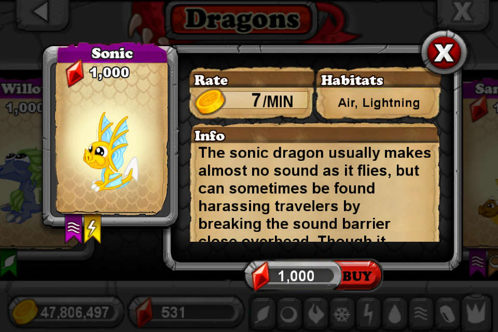Close the Sonic dragon info popup
Image resolution: width=498 pixels, height=332 pixels.
pos(444,52)
